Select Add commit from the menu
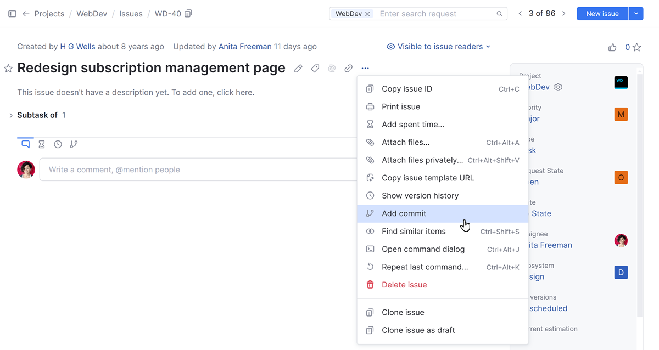This screenshot has height=350, width=659. click(x=404, y=213)
